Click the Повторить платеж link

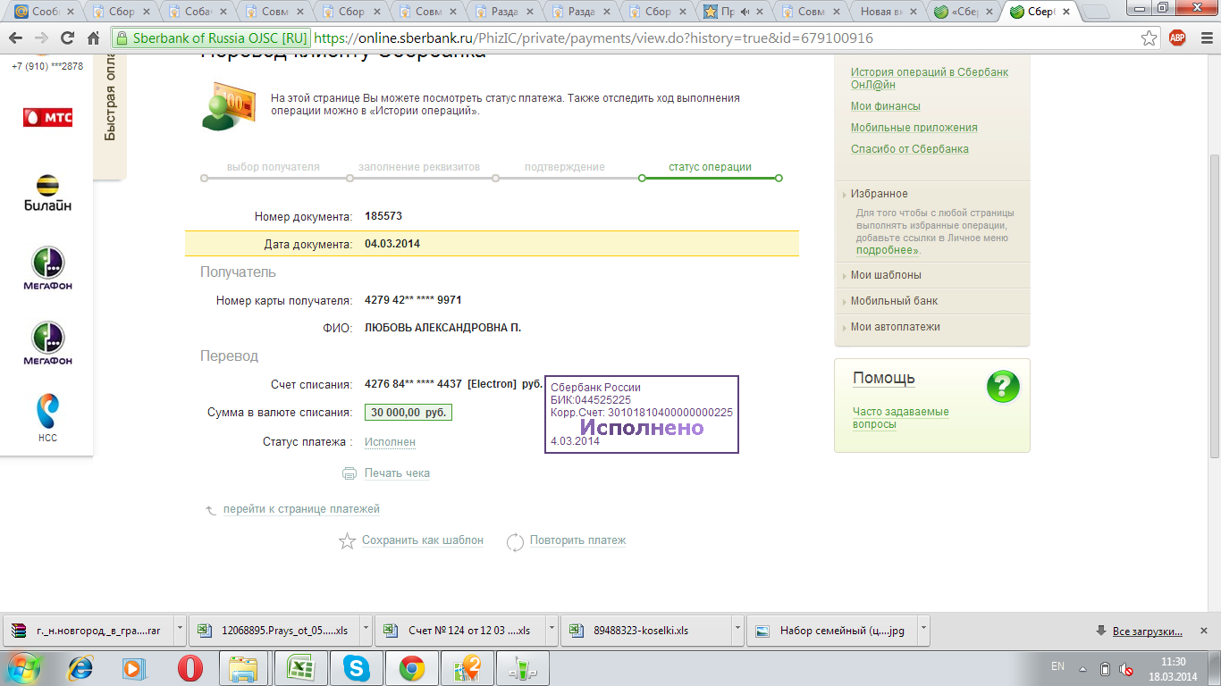point(577,540)
